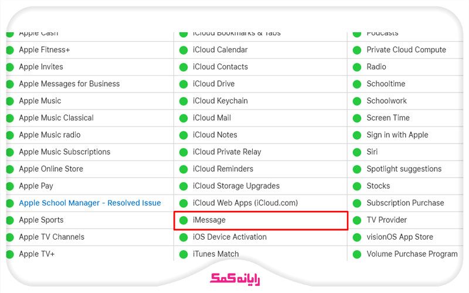469x293 pixels.
Task: Click the iCloud Keychain service label
Action: click(220, 101)
